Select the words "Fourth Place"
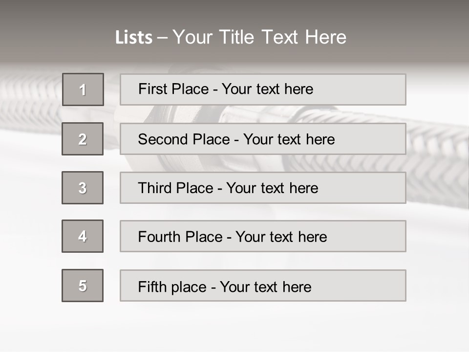This screenshot has height=352, width=469. pos(180,237)
